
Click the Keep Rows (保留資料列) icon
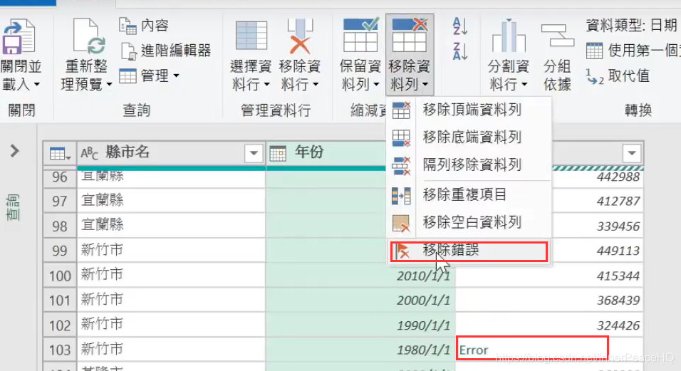pos(360,35)
